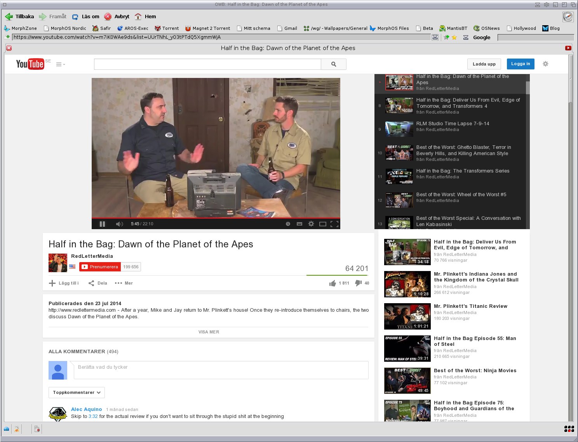Click the redlettermedia.com description link
Viewport: 578px width, 442px height.
[x=82, y=310]
